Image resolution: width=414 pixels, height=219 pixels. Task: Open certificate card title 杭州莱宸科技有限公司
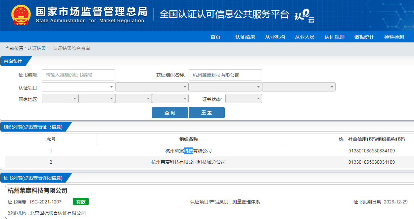click(37, 191)
